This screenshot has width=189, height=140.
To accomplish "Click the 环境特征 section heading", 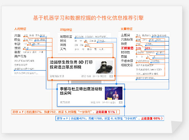I will (66, 30).
